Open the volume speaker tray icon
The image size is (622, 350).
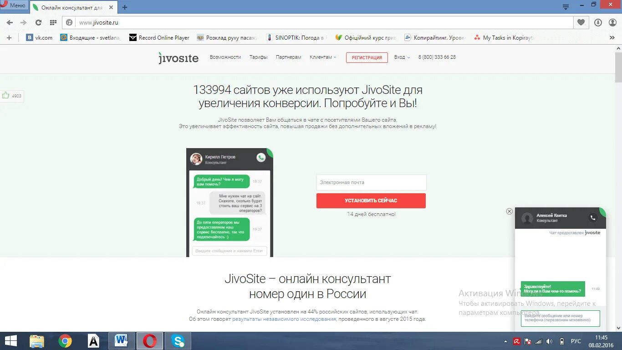tap(550, 341)
